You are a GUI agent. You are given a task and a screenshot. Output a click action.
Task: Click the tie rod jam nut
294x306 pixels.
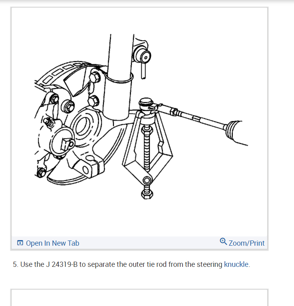[174, 112]
